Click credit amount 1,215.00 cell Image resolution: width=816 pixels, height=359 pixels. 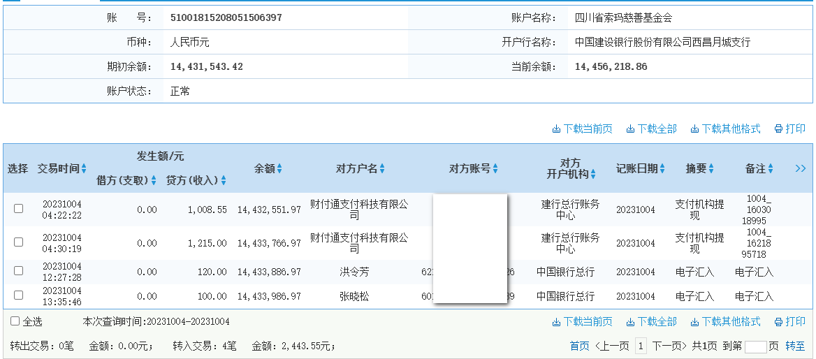point(207,243)
